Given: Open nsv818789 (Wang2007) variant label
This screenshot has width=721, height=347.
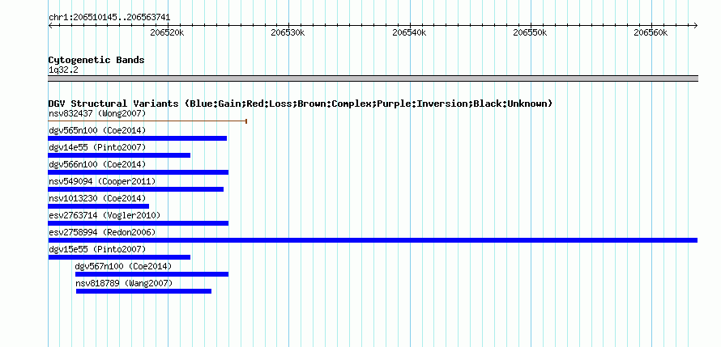Looking at the screenshot, I should (124, 283).
